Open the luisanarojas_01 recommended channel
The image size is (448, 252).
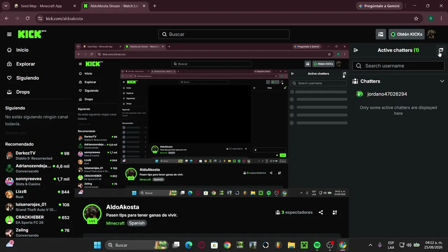point(37,207)
